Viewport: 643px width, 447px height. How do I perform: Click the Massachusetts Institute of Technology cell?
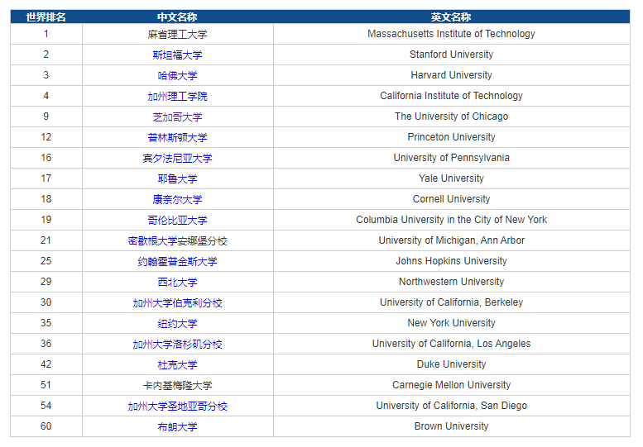click(451, 34)
